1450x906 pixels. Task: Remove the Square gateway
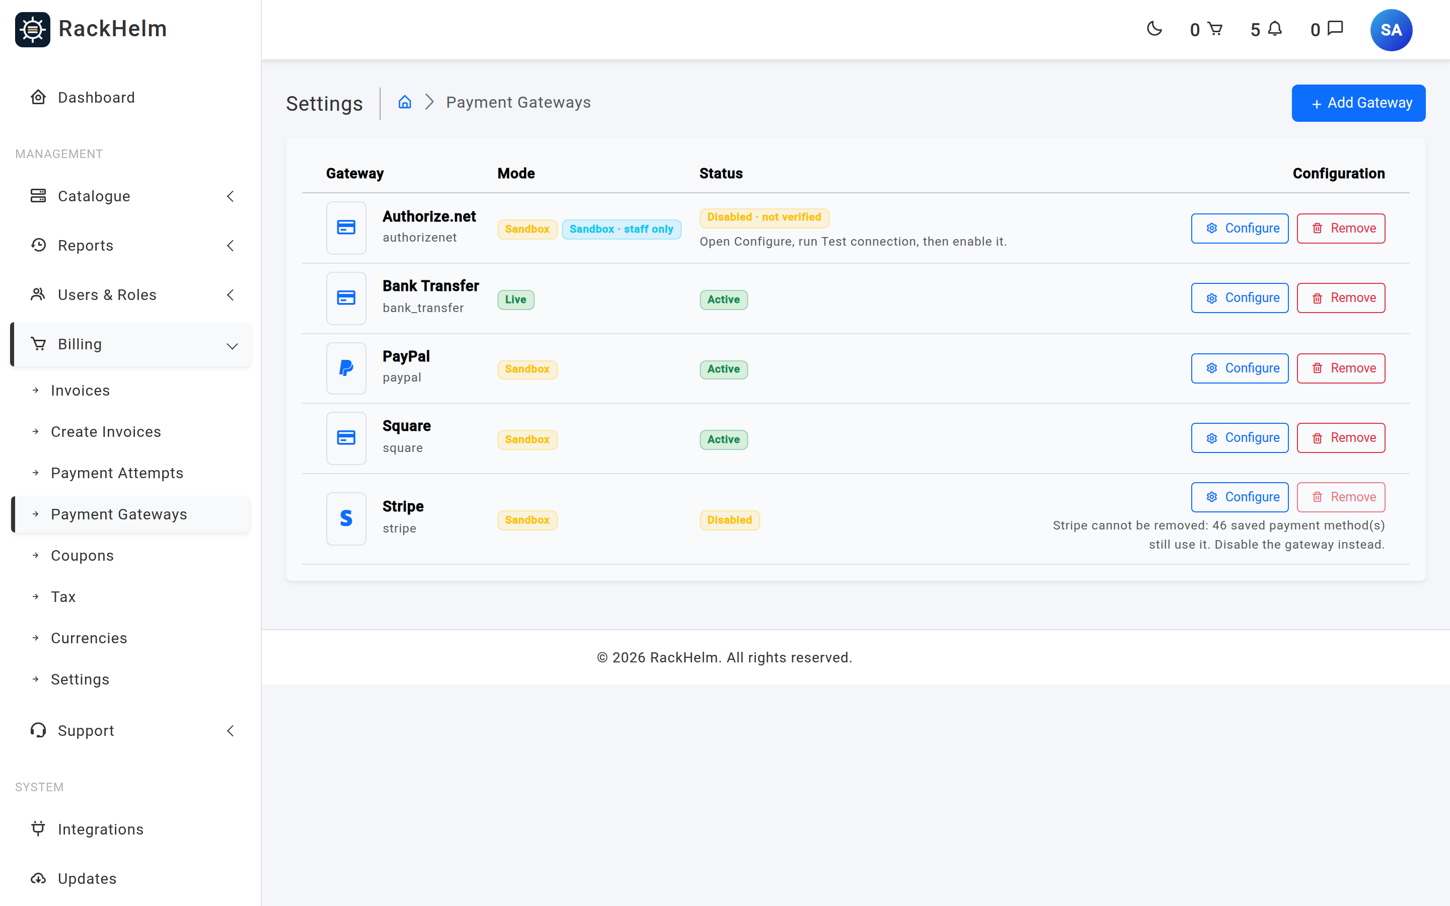point(1341,438)
